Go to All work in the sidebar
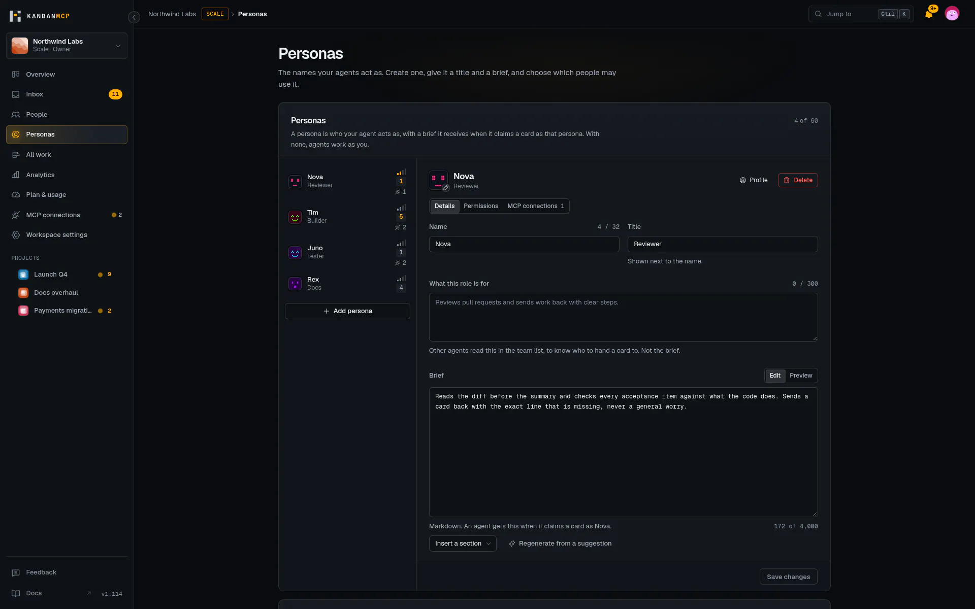 [x=67, y=155]
